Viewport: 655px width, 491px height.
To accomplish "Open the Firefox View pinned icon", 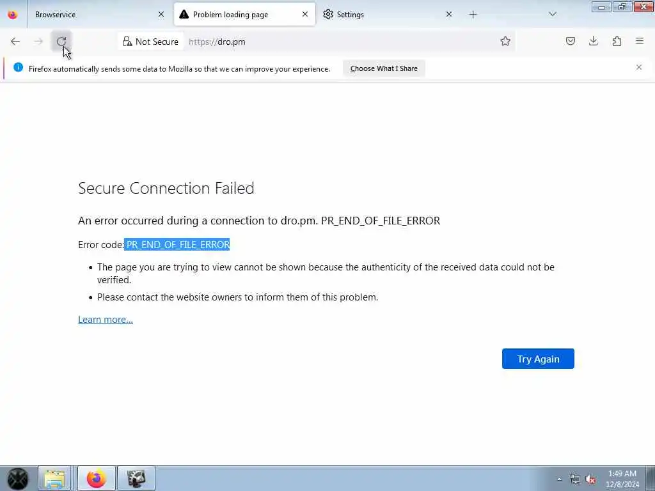I will pyautogui.click(x=12, y=14).
